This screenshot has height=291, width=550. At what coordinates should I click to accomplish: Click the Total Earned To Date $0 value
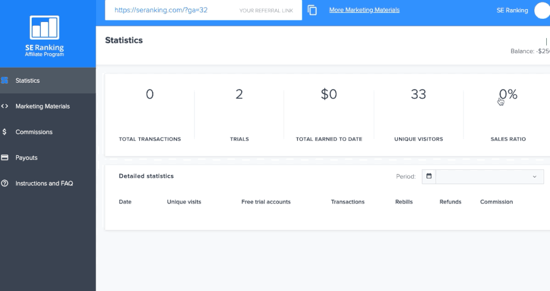(x=329, y=94)
